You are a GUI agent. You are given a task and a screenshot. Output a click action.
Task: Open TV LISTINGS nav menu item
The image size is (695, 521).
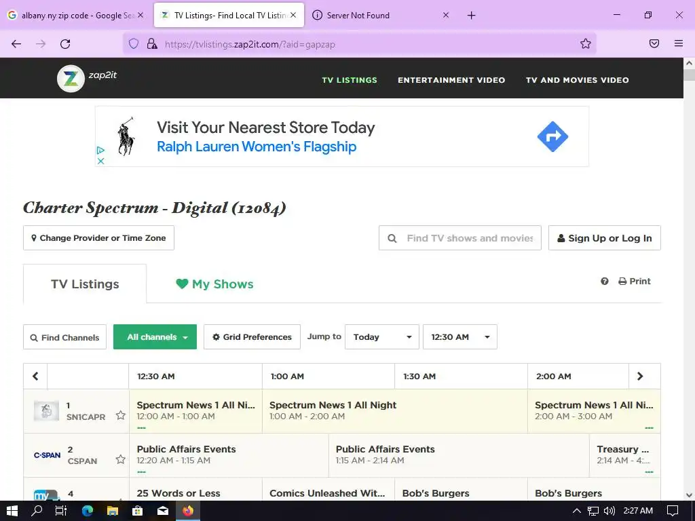pyautogui.click(x=350, y=80)
